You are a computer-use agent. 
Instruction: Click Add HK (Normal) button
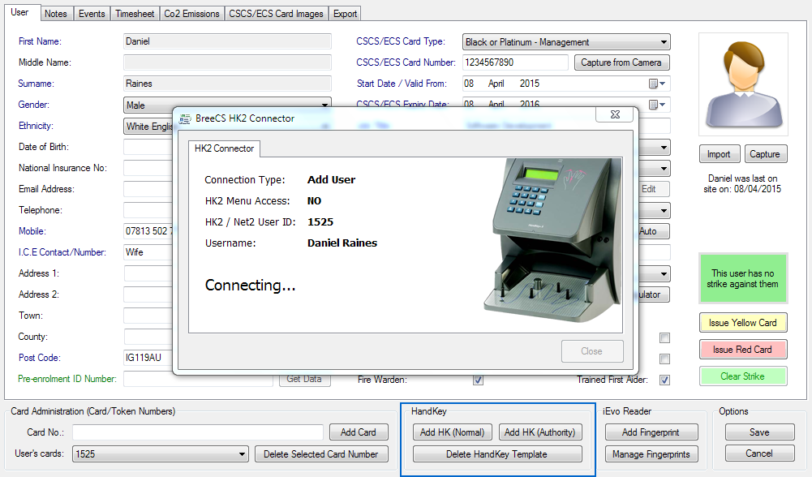click(x=452, y=432)
